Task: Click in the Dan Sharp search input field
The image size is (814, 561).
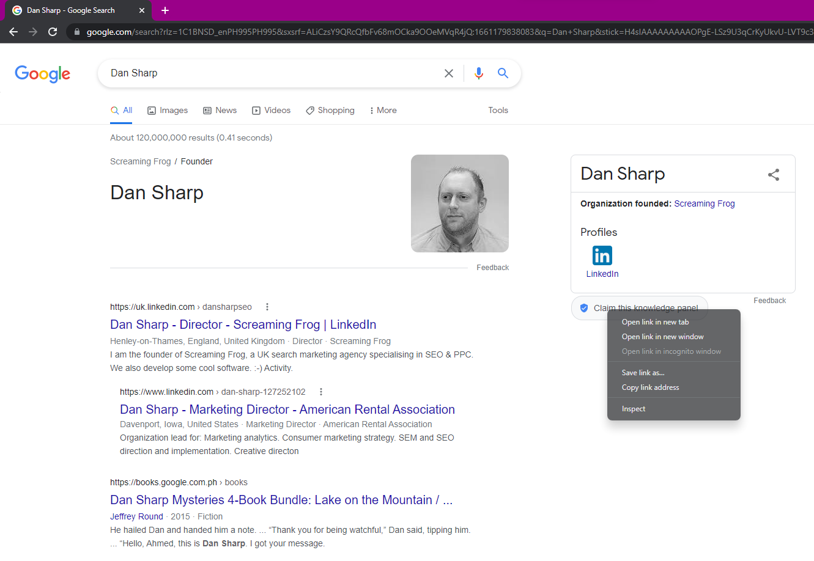Action: 272,73
